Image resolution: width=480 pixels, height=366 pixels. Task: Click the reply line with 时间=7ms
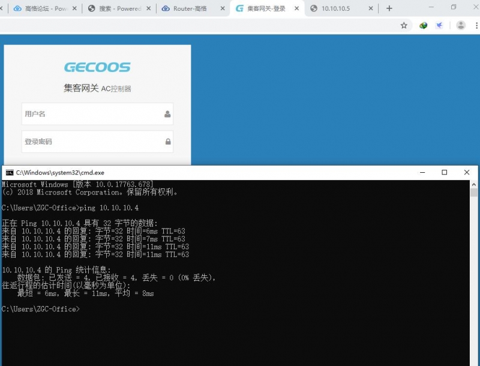click(94, 239)
